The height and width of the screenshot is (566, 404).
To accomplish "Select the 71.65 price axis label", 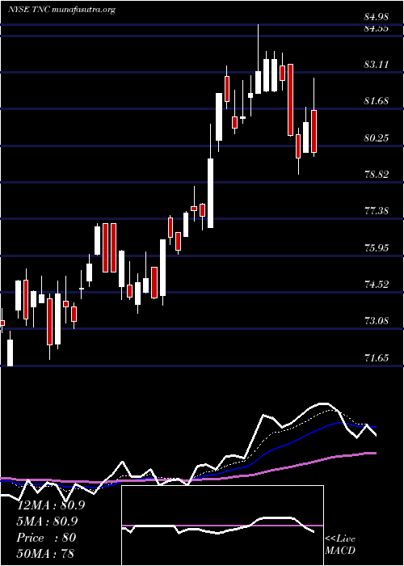I will coord(377,358).
